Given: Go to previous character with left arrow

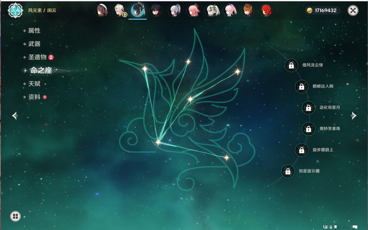Looking at the screenshot, I should [x=15, y=116].
